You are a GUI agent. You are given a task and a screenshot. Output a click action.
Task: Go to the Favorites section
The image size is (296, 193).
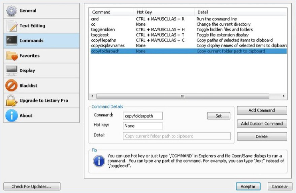tap(41, 56)
